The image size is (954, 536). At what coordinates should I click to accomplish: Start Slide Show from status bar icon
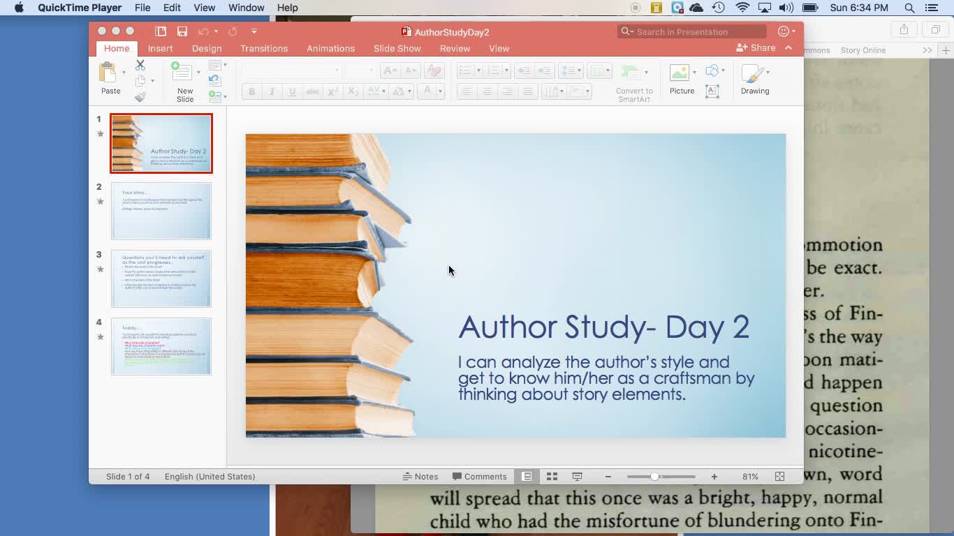click(x=577, y=477)
